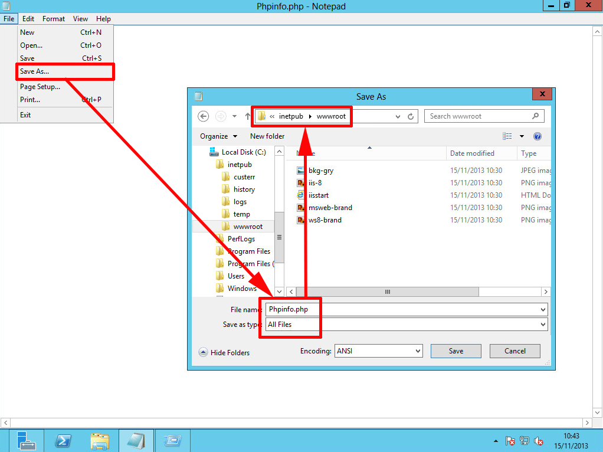This screenshot has height=452, width=603.
Task: Click folder tree scroll down arrow
Action: 280,291
